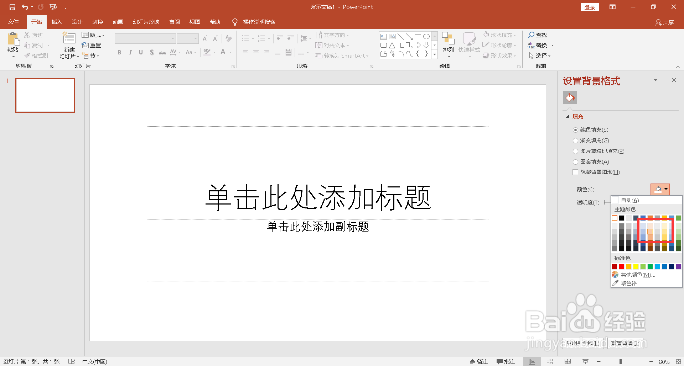Select the Gradient fill (渐变填充) radio button
Screen dimensions: 684x366
point(575,140)
